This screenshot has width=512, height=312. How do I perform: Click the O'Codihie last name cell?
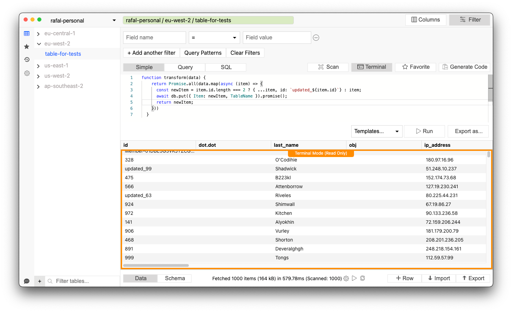286,160
